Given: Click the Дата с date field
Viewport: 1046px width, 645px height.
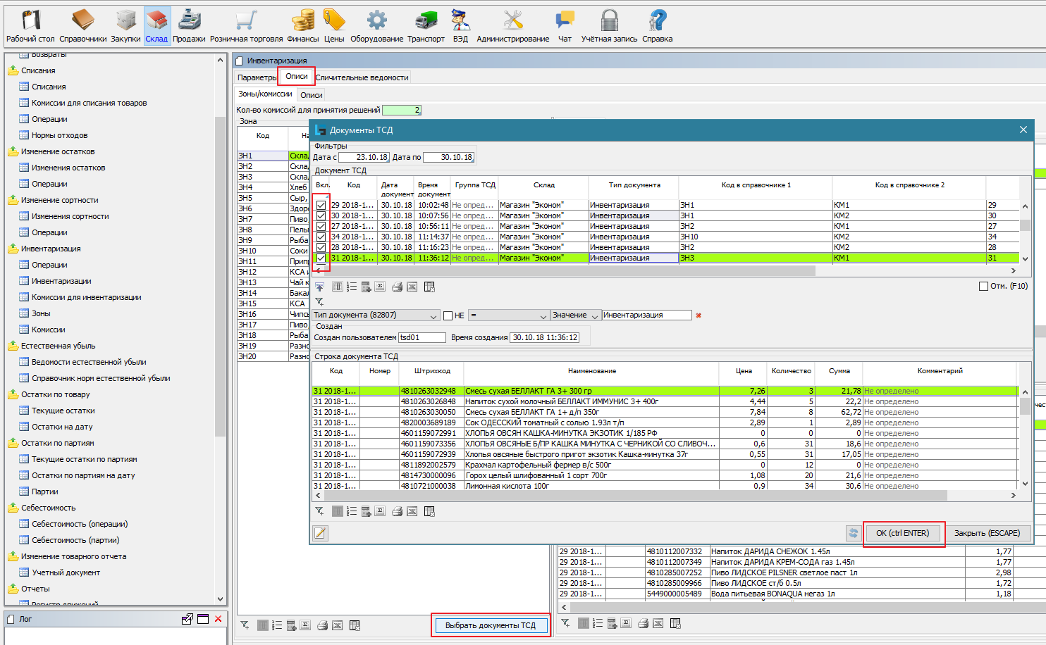Looking at the screenshot, I should [364, 157].
